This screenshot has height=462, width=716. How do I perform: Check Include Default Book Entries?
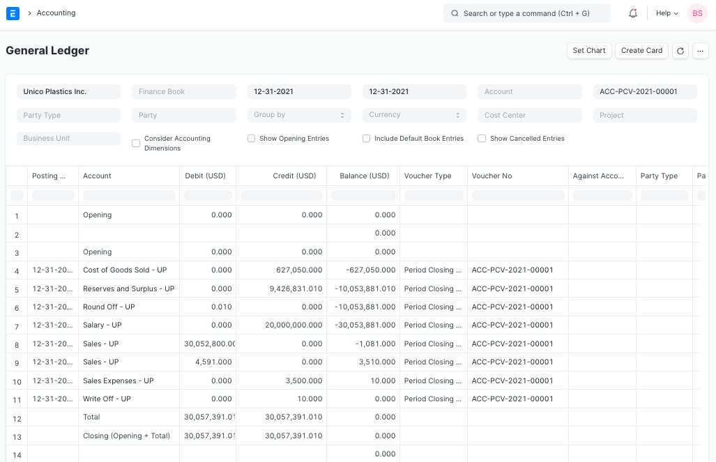(366, 138)
